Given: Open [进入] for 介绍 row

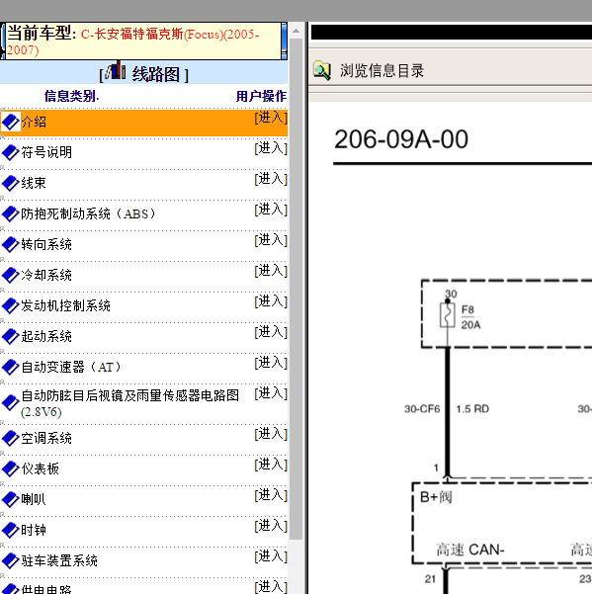Looking at the screenshot, I should [x=271, y=118].
